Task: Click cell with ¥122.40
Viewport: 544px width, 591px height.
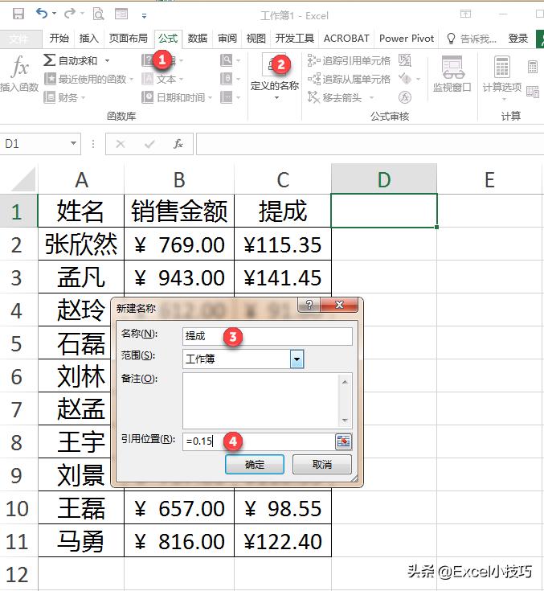Action: (x=283, y=540)
